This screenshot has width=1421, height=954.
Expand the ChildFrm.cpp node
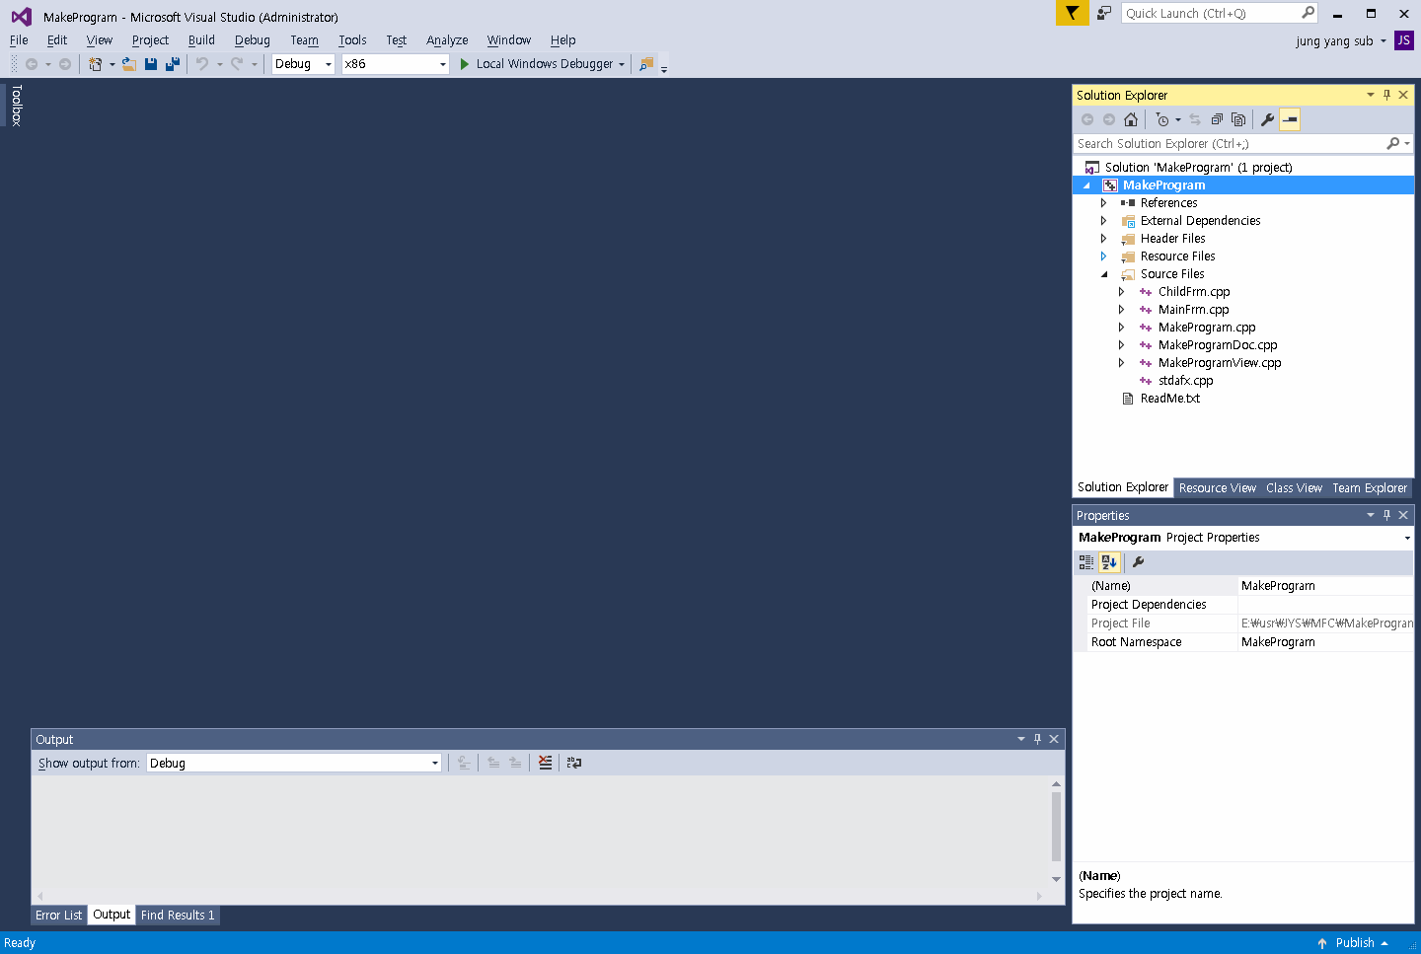coord(1121,292)
